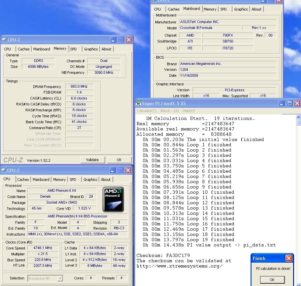Image resolution: width=301 pixels, height=286 pixels.
Task: Switch to SPD tab in memory timings window
Action: 74,49
